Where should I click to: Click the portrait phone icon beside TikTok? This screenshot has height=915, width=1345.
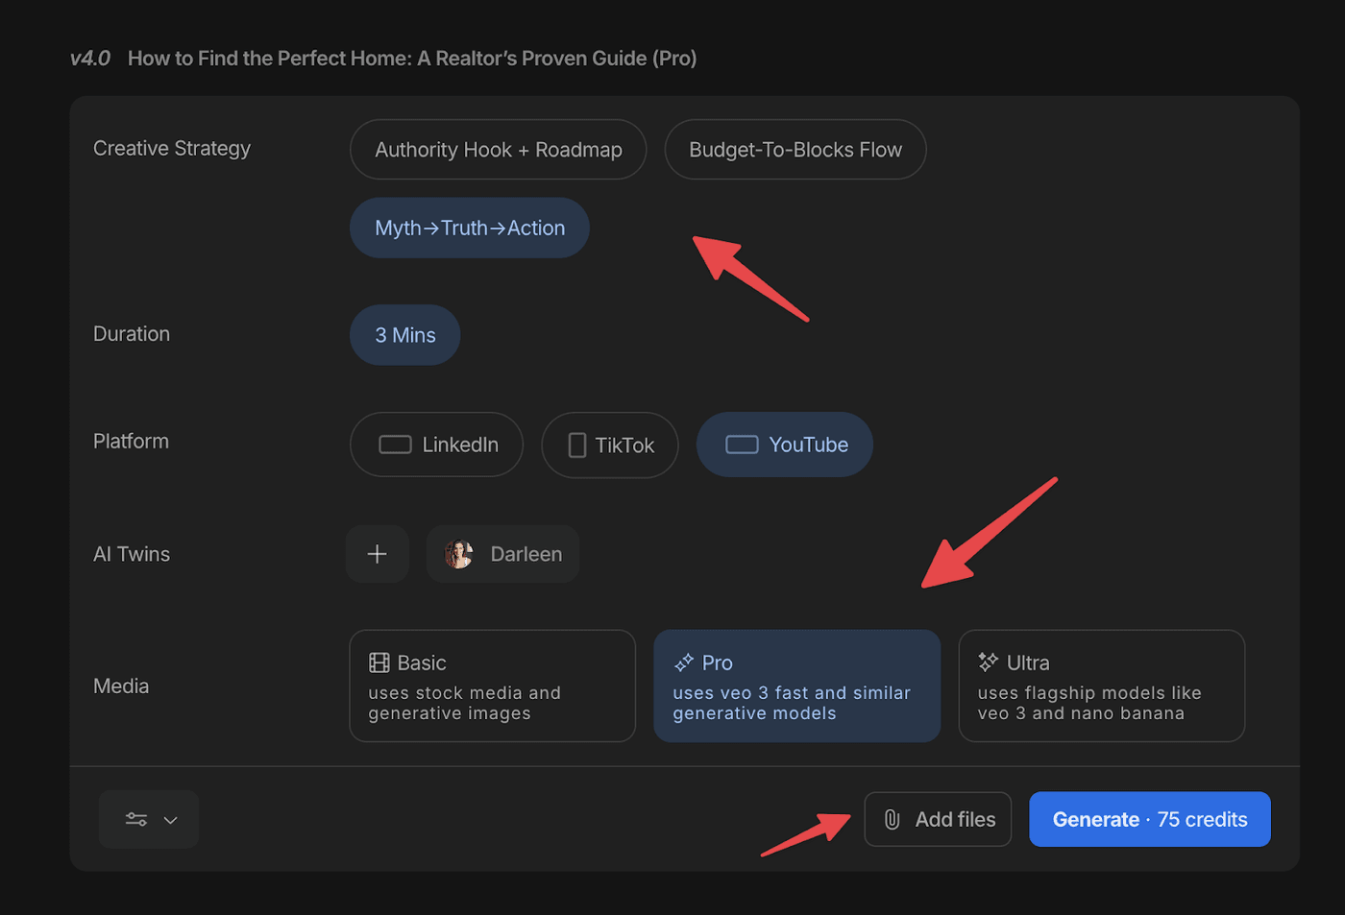click(577, 445)
